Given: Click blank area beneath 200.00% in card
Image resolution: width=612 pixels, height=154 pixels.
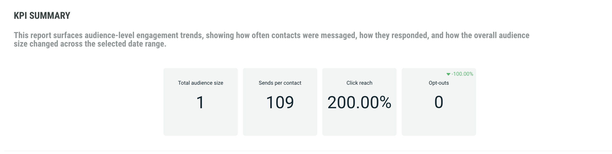Looking at the screenshot, I should pos(359,123).
